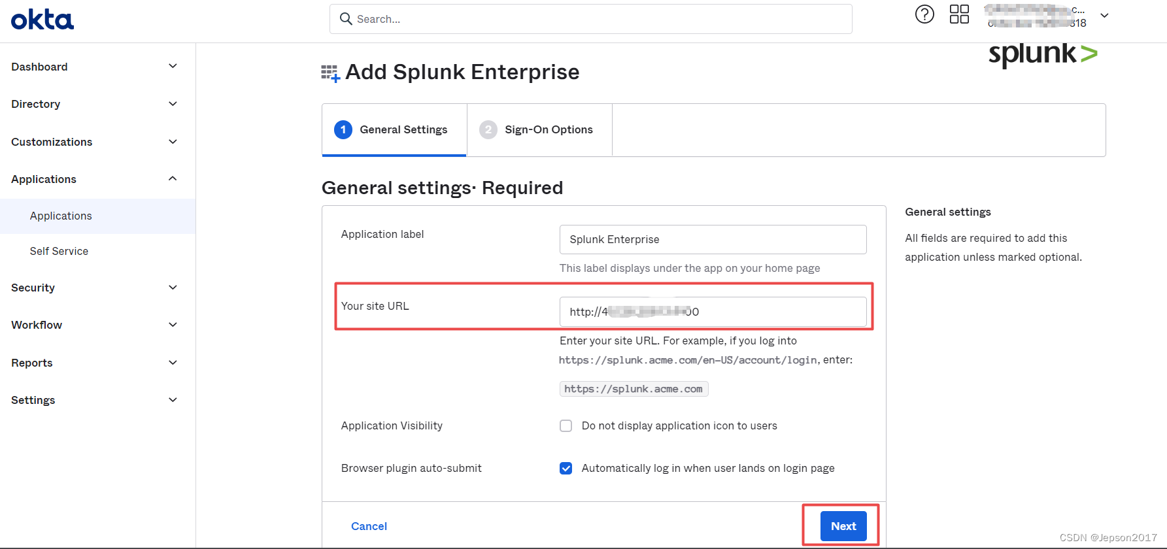
Task: Click the Application Visibility label
Action: [x=392, y=426]
